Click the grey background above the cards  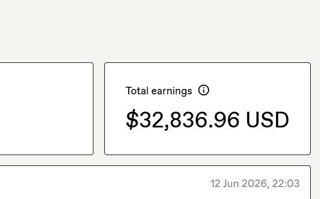tap(160, 30)
